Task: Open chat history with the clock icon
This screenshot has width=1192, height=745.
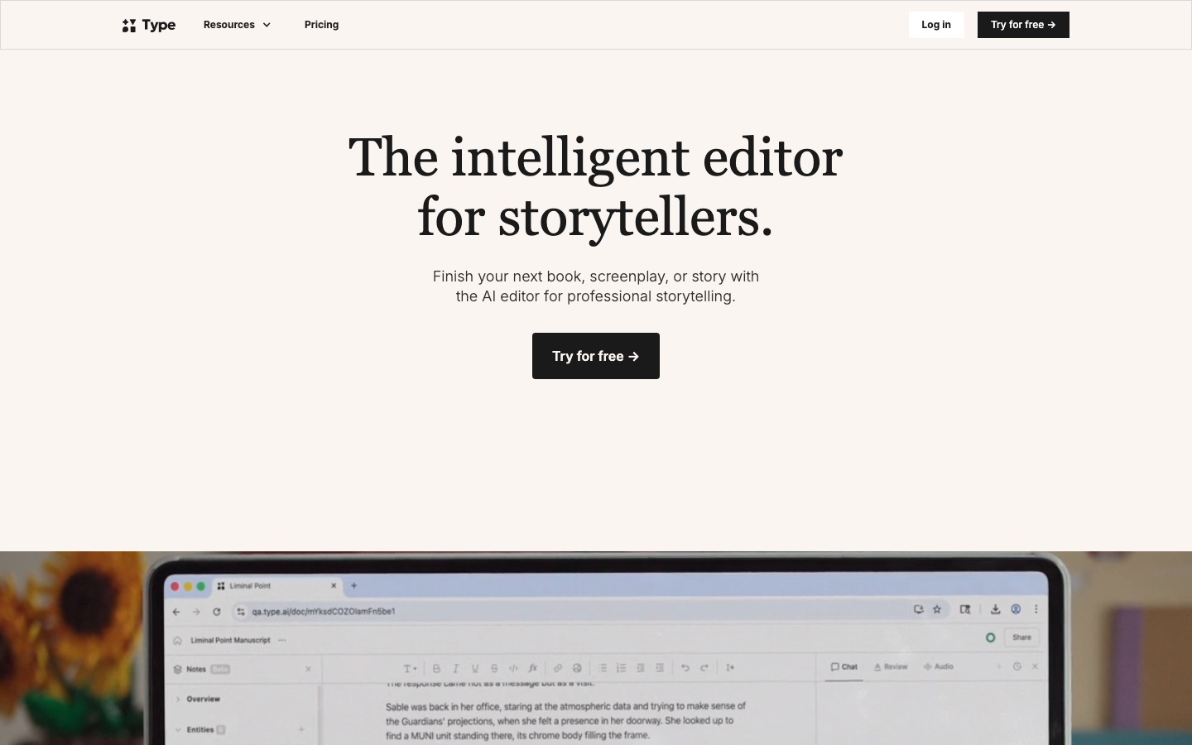Action: pos(1017,666)
